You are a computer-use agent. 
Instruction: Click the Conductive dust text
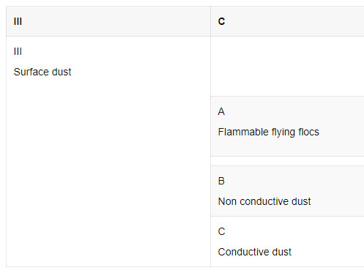tap(255, 252)
